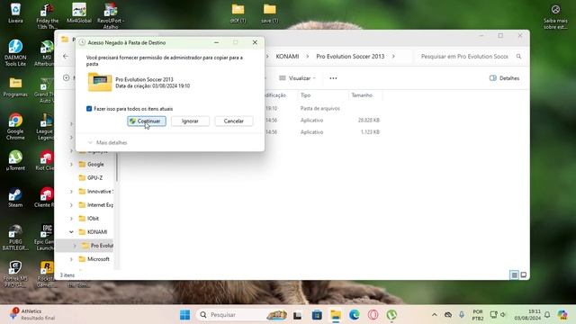The image size is (576, 324).
Task: Open Microsoft Store from taskbar
Action: click(317, 315)
